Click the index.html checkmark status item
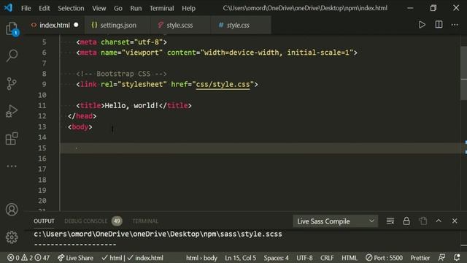Image resolution: width=467 pixels, height=263 pixels. [145, 258]
